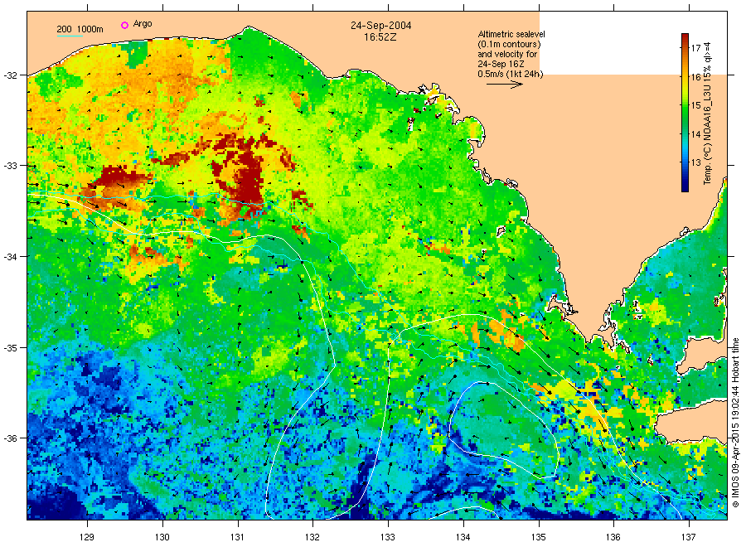Click the -33 latitude label
The height and width of the screenshot is (547, 746).
click(x=10, y=166)
